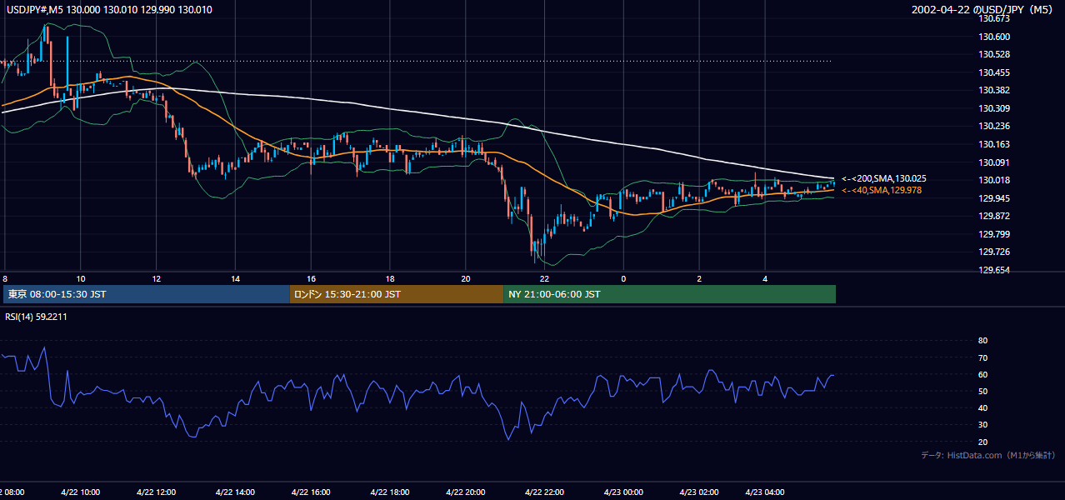The width and height of the screenshot is (1065, 500).
Task: Click the 2002-04-22 USD/JPY (M5) chart heading
Action: point(980,10)
